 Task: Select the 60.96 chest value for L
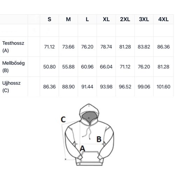pos(87,67)
